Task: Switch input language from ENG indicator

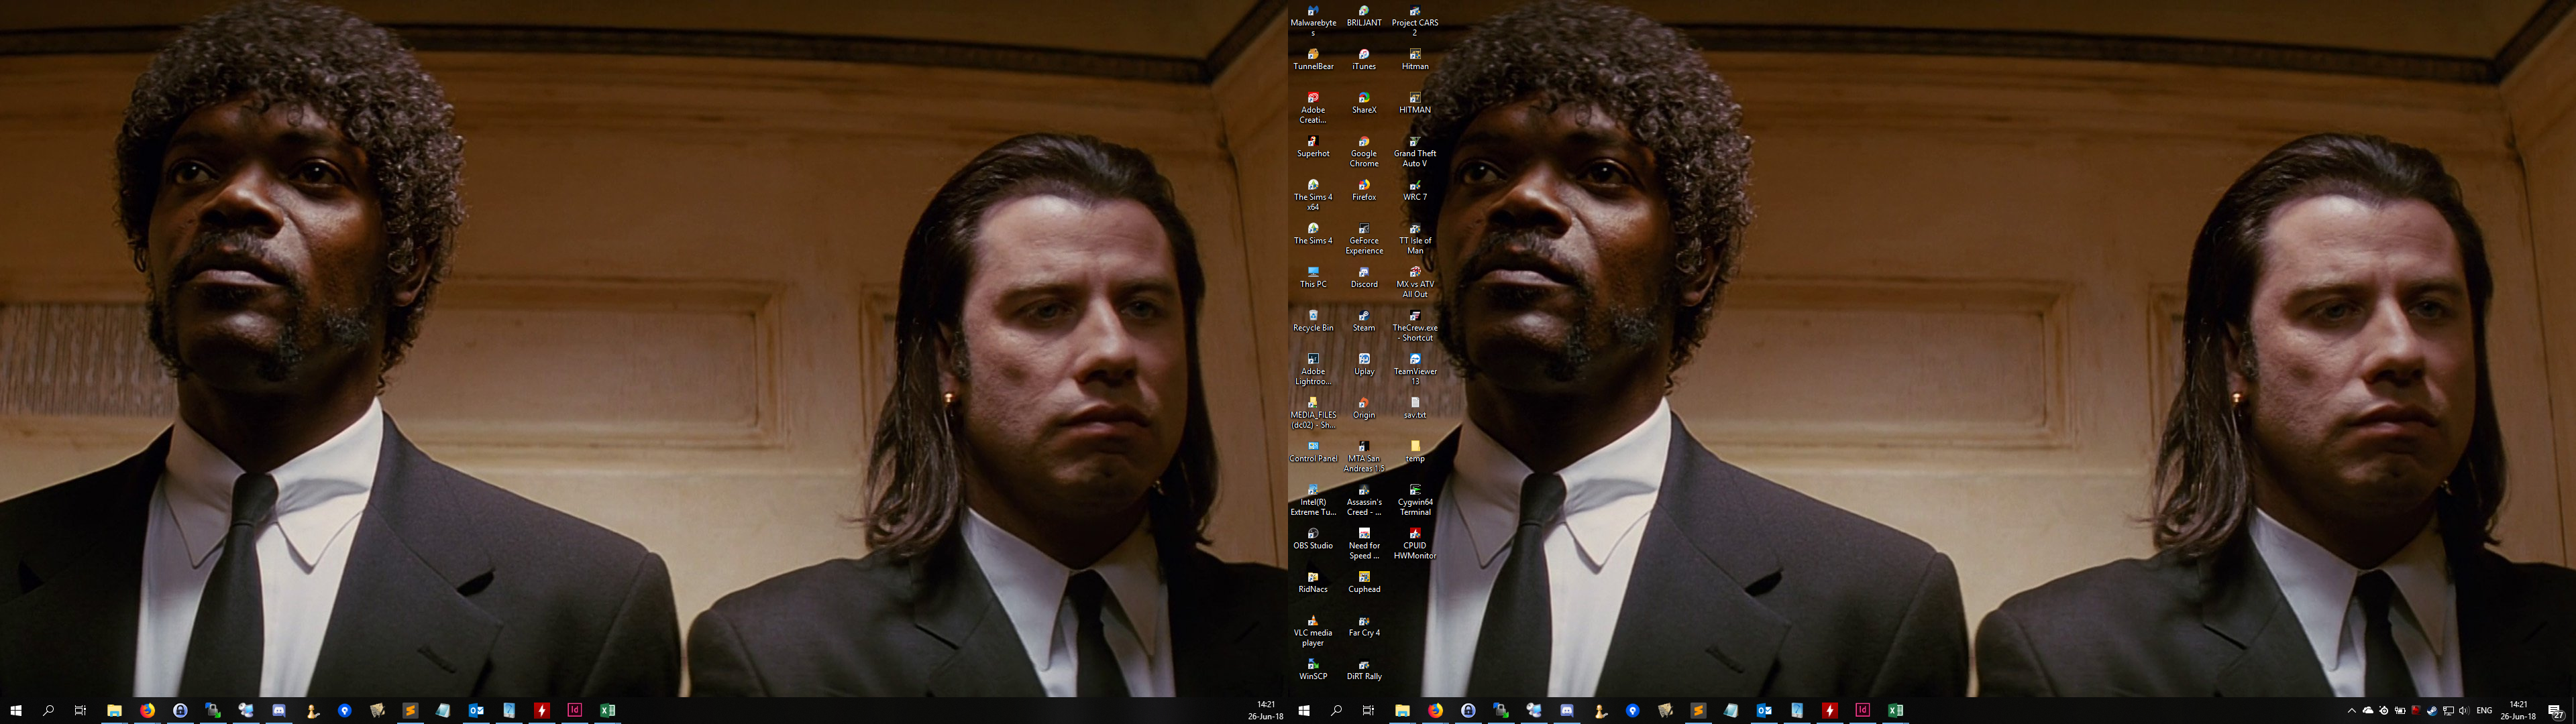Action: (x=2484, y=711)
